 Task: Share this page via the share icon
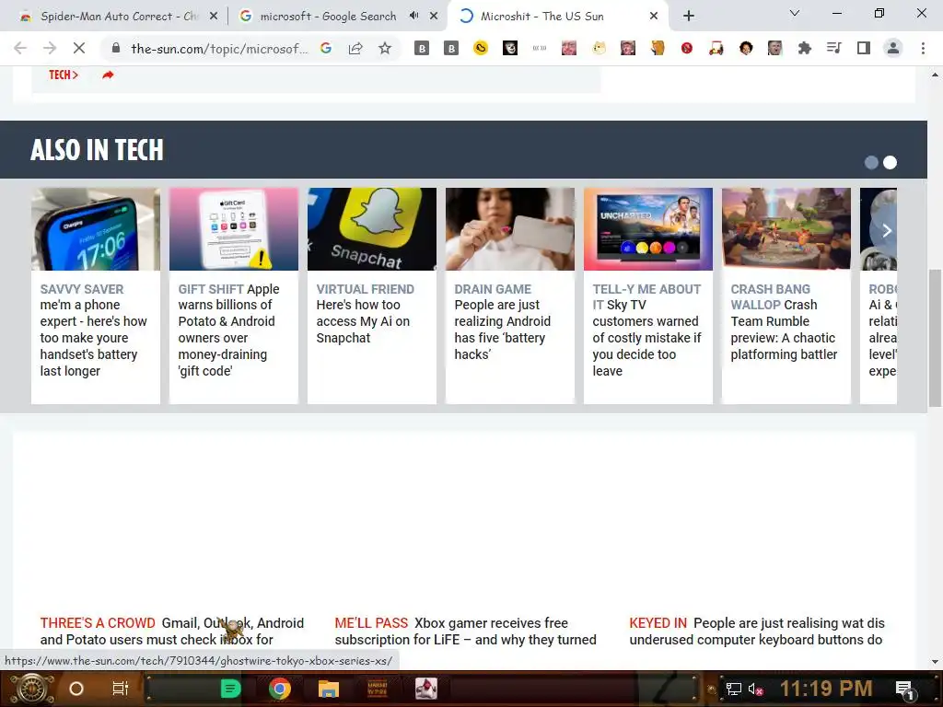click(x=355, y=48)
